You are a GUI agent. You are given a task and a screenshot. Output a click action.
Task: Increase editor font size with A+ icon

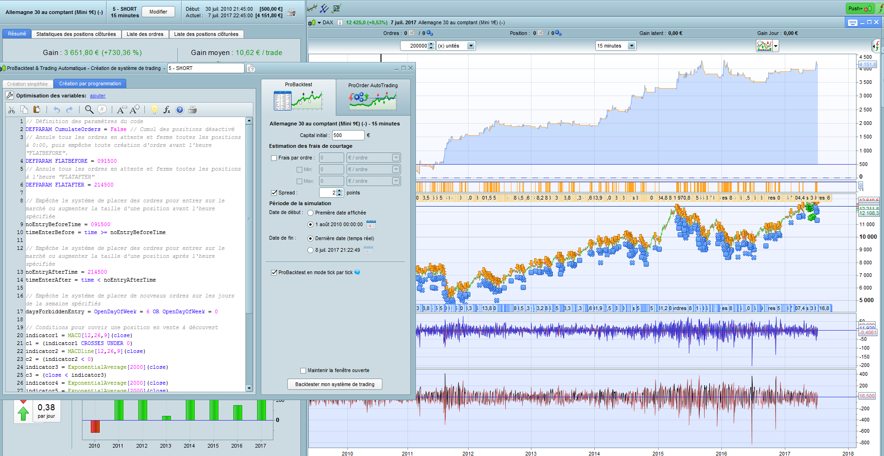pyautogui.click(x=135, y=110)
